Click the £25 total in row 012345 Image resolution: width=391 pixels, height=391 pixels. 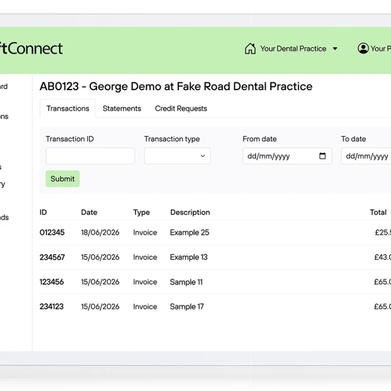click(383, 233)
